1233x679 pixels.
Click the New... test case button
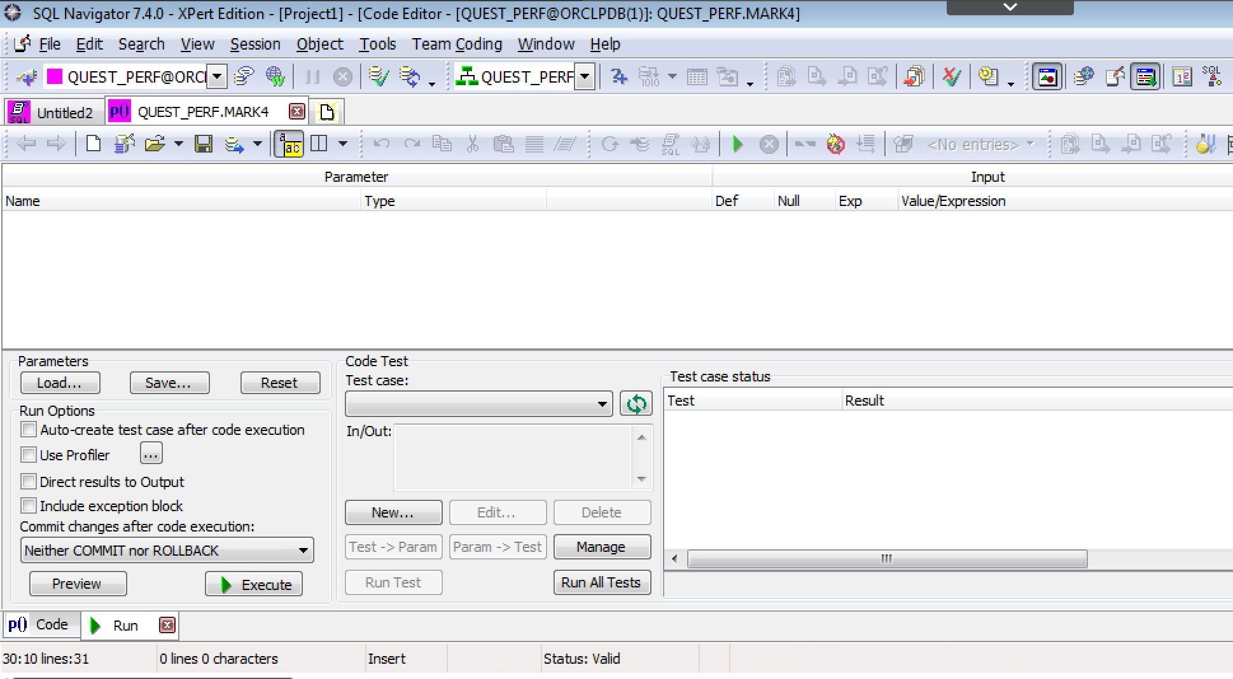(394, 512)
